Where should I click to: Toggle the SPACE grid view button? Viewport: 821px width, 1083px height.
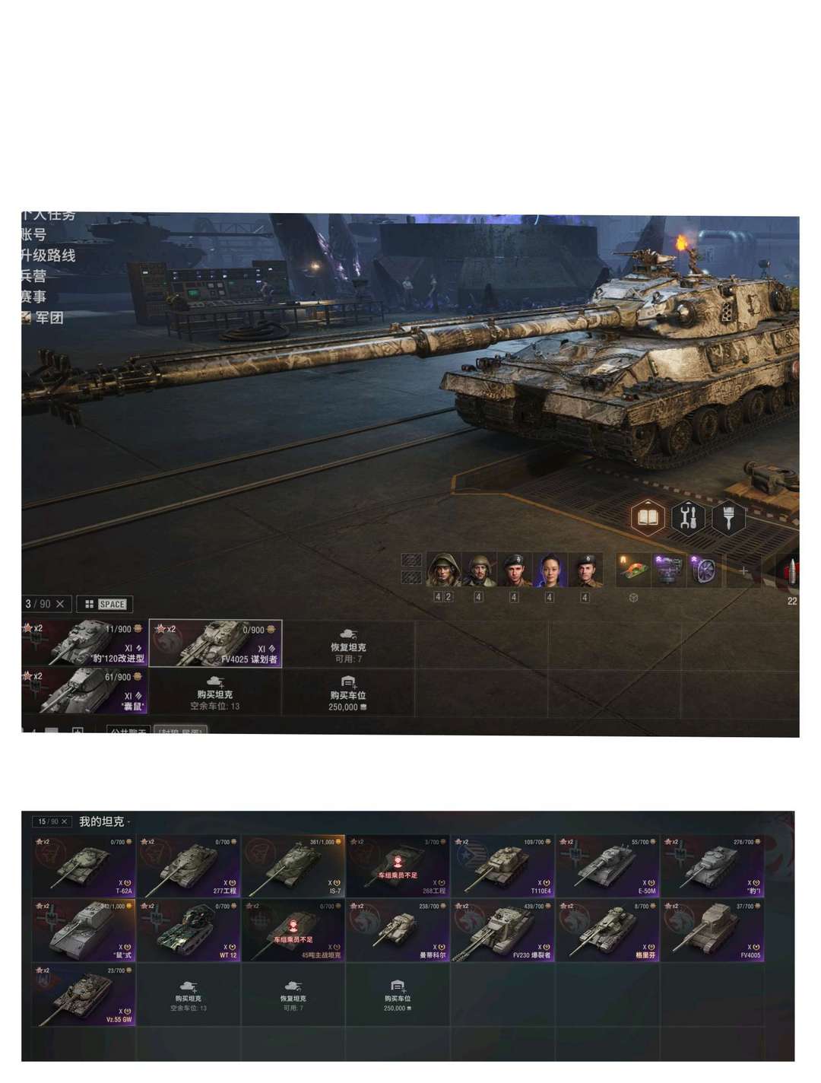[x=105, y=604]
